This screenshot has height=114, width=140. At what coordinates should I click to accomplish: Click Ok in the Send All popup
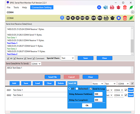click(x=87, y=105)
